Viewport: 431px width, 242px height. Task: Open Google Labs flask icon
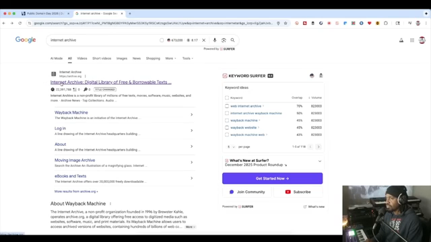click(401, 40)
